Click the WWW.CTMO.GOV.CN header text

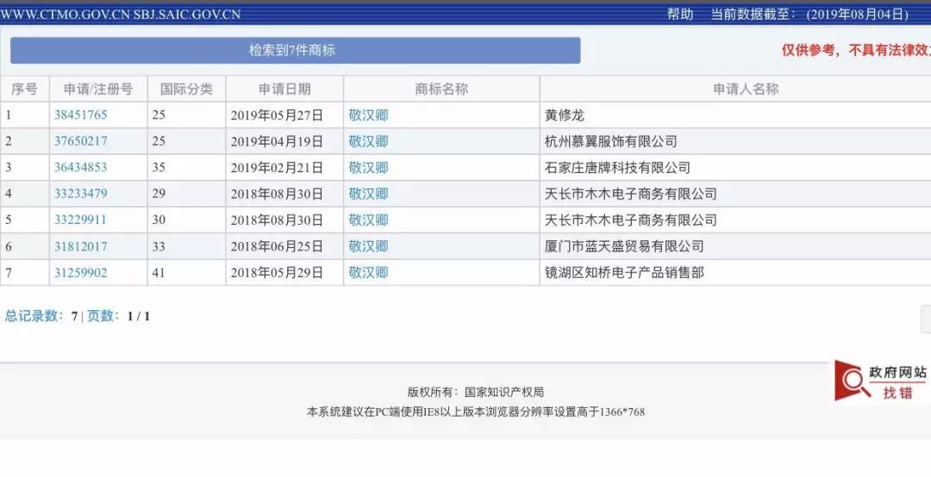point(65,15)
